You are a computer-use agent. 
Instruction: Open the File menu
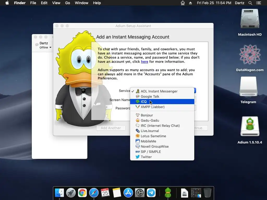coord(33,3)
